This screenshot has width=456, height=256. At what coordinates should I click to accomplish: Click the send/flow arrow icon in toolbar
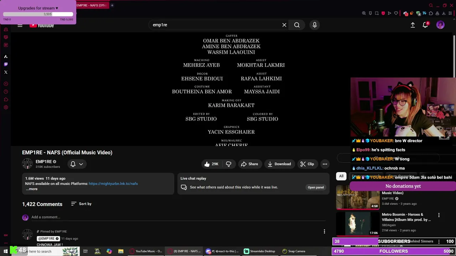pyautogui.click(x=389, y=13)
